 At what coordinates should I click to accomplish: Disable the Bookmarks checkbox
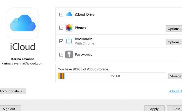[x=61, y=41]
